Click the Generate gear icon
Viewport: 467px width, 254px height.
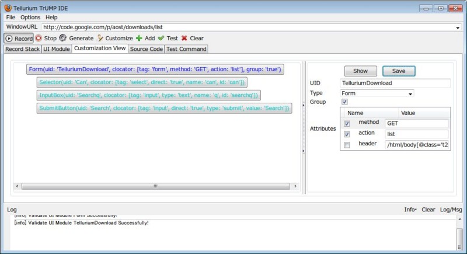pos(62,38)
